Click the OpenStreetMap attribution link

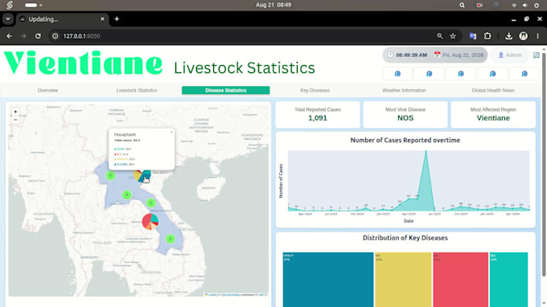pos(230,295)
